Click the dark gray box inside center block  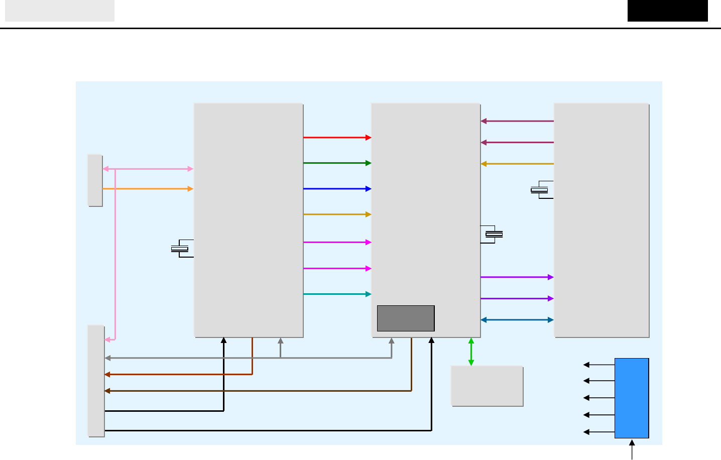[x=406, y=318]
